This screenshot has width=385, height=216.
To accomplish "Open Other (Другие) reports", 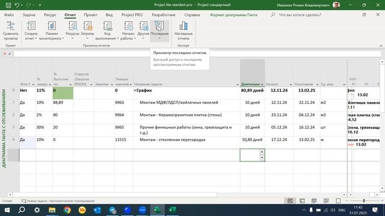I will (143, 31).
